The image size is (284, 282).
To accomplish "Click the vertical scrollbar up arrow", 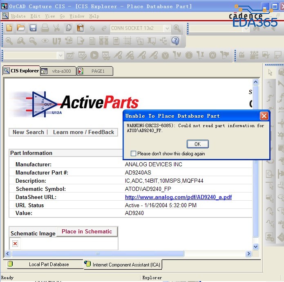I will (255, 82).
